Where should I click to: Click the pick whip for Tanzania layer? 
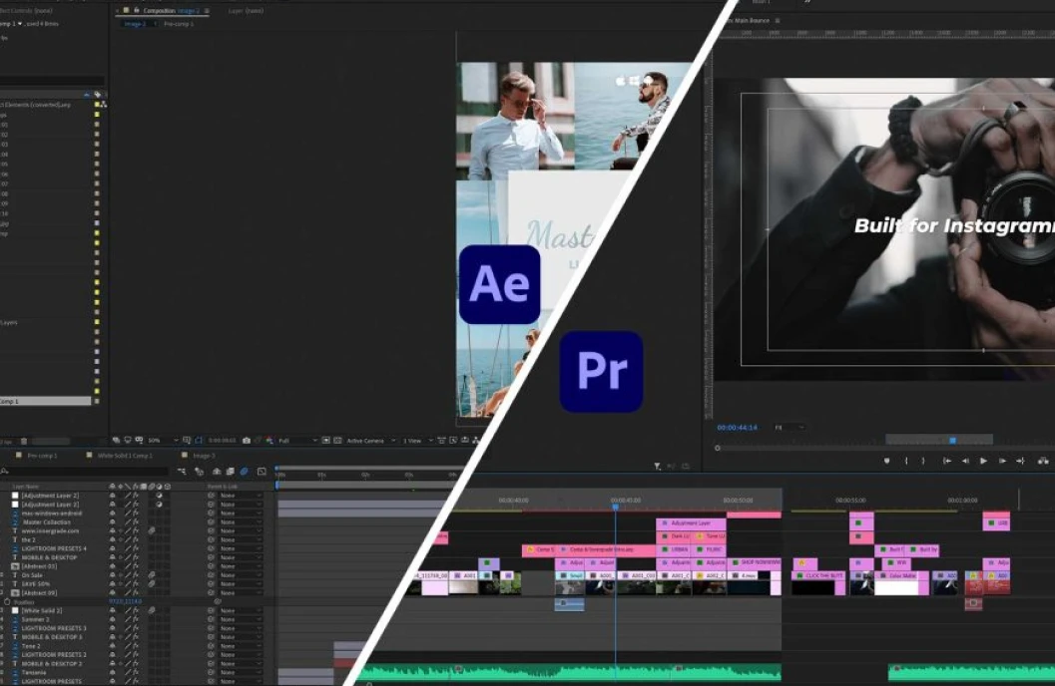pyautogui.click(x=212, y=673)
